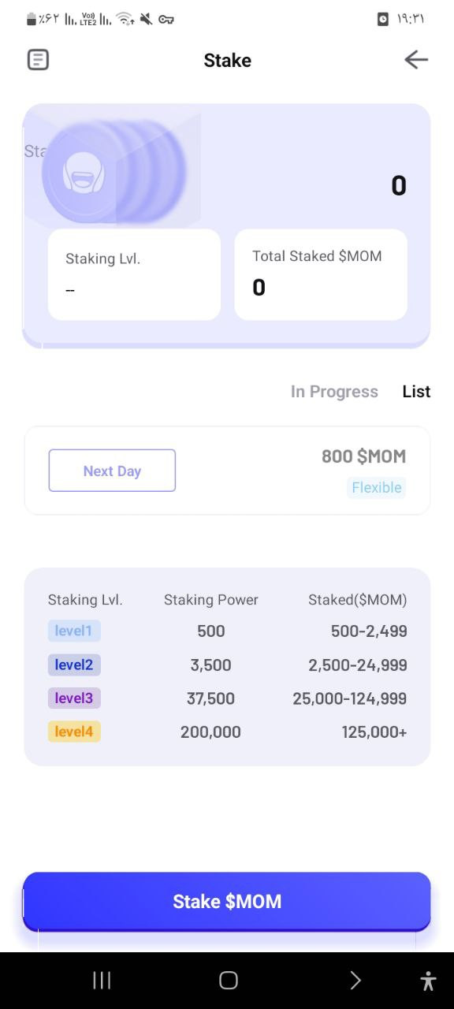454x1009 pixels.
Task: Click the Flexible tag
Action: 377,487
